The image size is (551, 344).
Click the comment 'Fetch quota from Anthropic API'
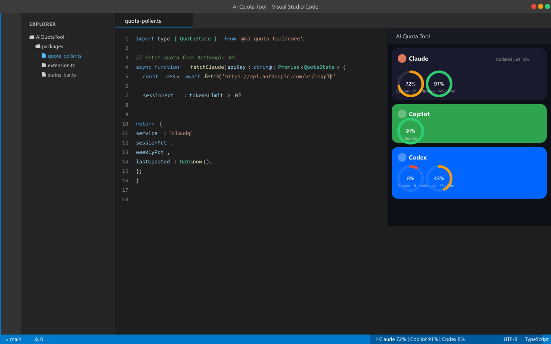pos(187,58)
